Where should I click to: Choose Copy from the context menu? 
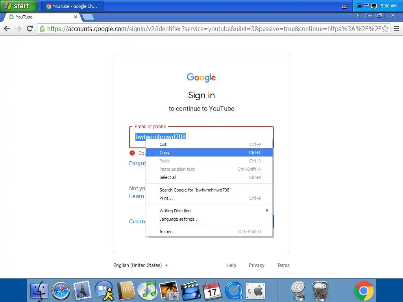(209, 153)
